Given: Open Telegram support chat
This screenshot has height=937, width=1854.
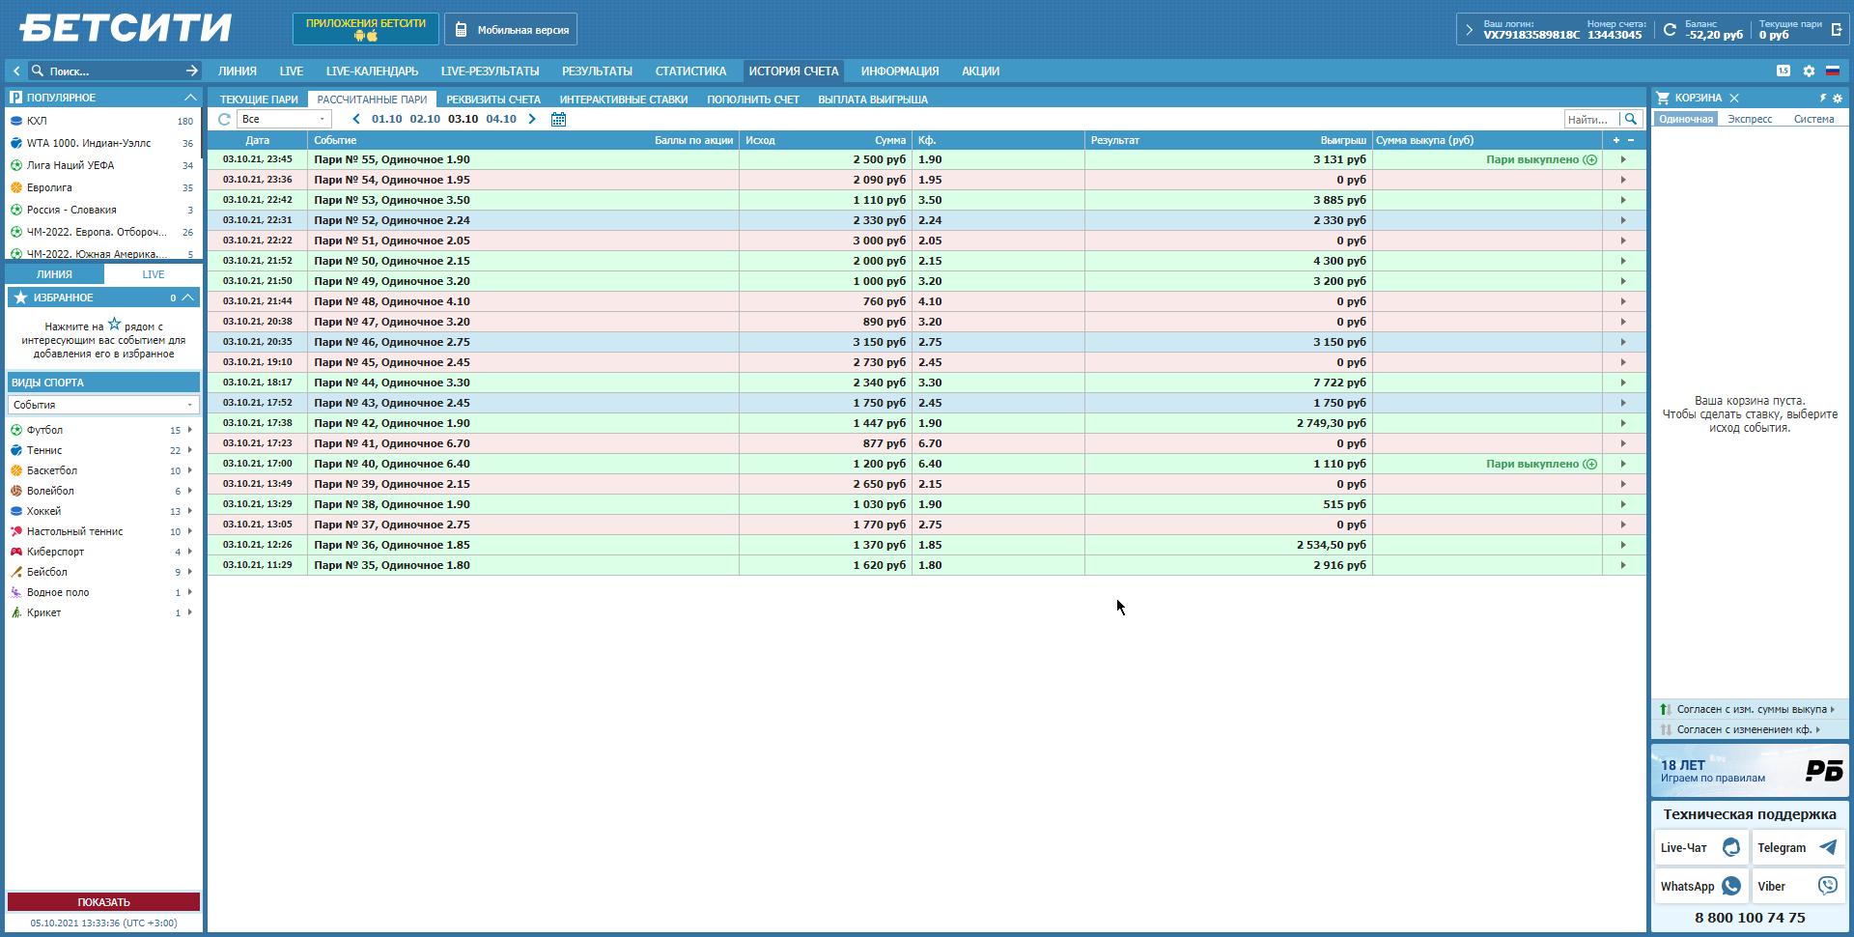Looking at the screenshot, I should click(x=1797, y=847).
